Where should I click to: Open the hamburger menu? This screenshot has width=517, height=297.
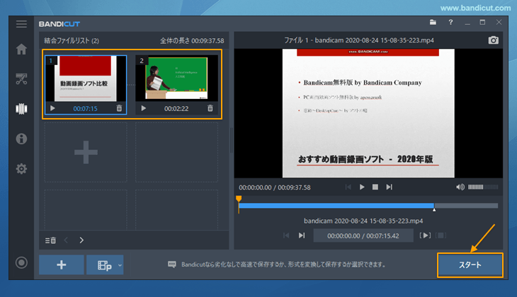pyautogui.click(x=21, y=24)
